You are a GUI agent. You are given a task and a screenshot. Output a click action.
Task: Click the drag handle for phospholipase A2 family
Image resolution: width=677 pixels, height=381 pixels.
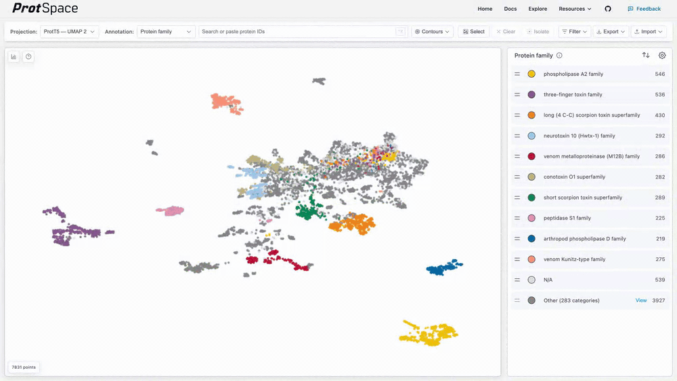[517, 74]
